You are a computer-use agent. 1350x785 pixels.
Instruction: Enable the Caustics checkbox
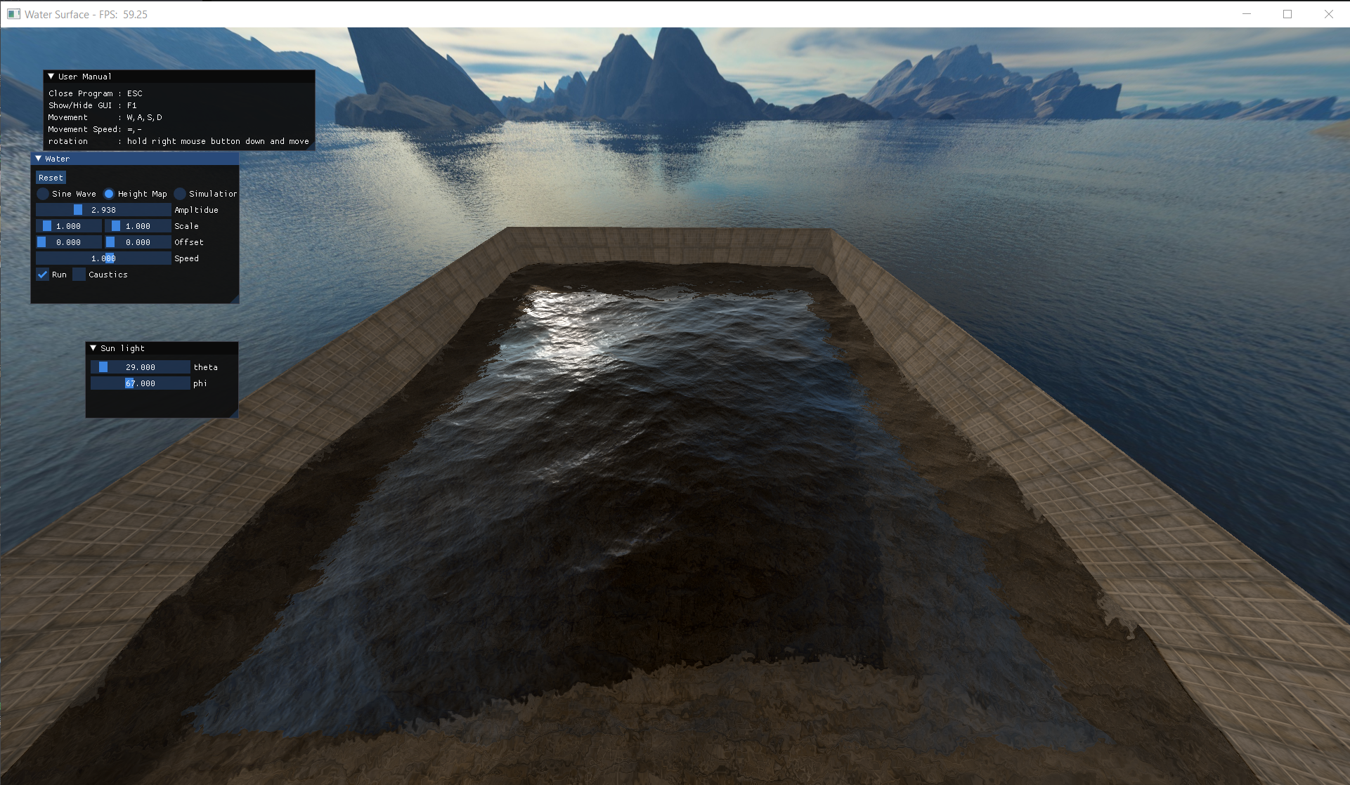pos(79,275)
